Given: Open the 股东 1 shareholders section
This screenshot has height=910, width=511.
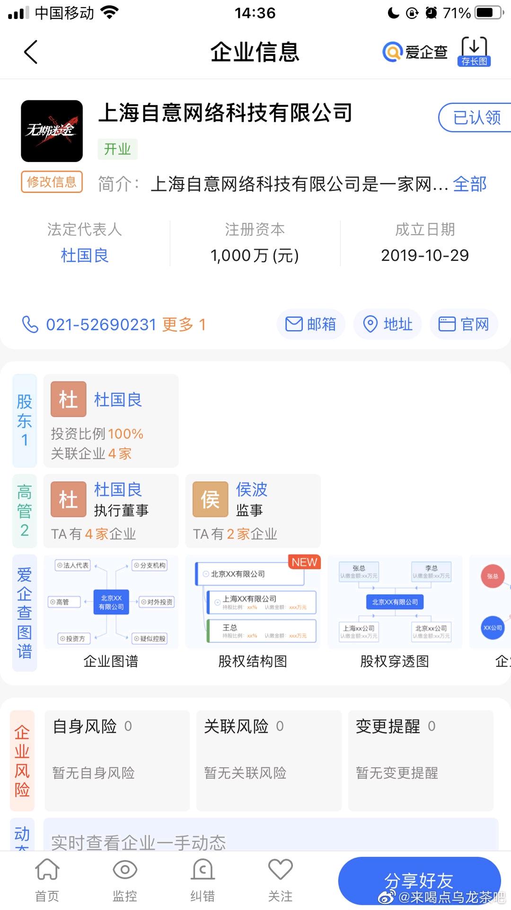Looking at the screenshot, I should point(25,421).
